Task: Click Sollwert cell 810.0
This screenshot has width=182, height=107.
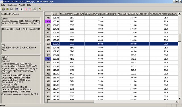Action: click(101, 96)
